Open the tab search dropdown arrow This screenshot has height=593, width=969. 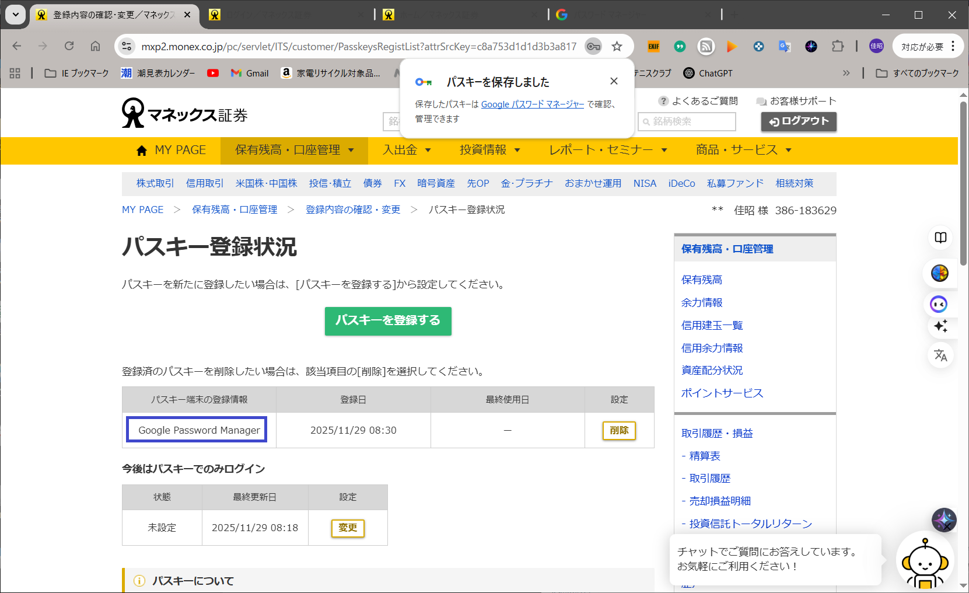[16, 15]
